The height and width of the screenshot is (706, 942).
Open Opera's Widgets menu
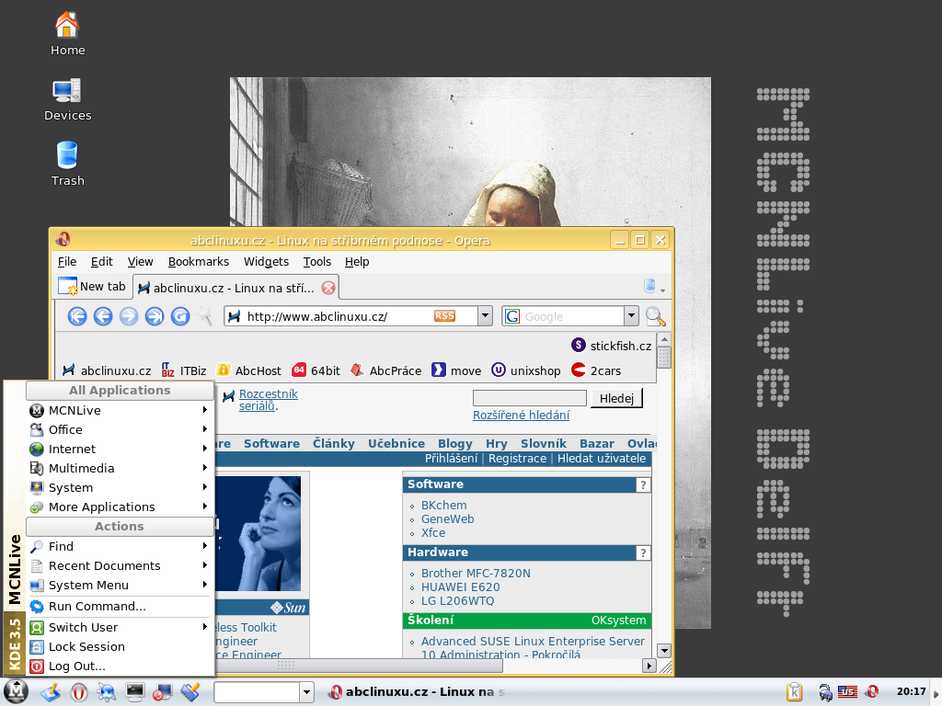[x=266, y=262]
